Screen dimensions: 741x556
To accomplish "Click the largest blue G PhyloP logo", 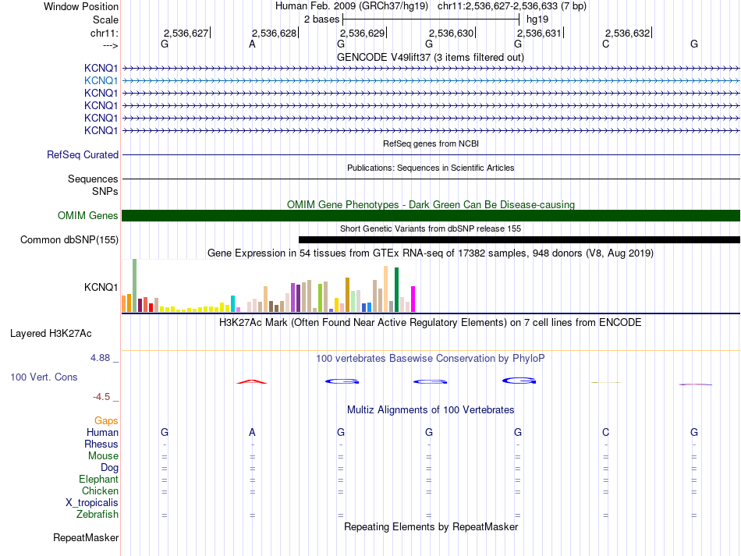I will [x=519, y=381].
